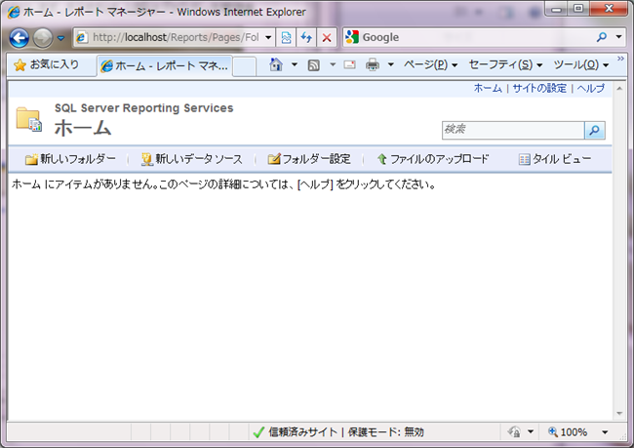The image size is (634, 448).
Task: Open the print options dropdown arrow
Action: click(390, 64)
